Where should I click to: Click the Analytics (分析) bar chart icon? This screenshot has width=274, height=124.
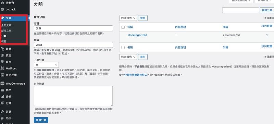2,97
